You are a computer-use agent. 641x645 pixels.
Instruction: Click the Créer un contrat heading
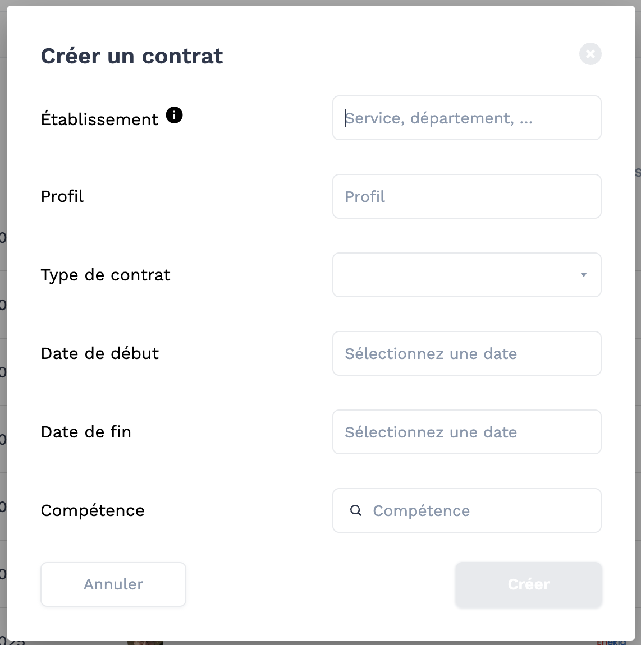(x=132, y=56)
